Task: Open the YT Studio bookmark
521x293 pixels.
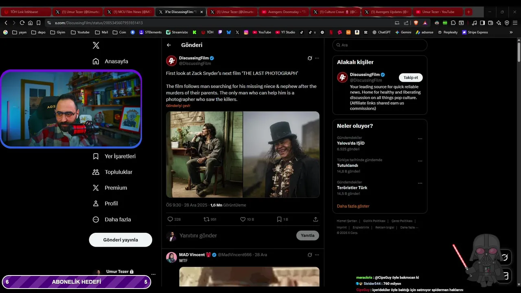Action: point(285,32)
